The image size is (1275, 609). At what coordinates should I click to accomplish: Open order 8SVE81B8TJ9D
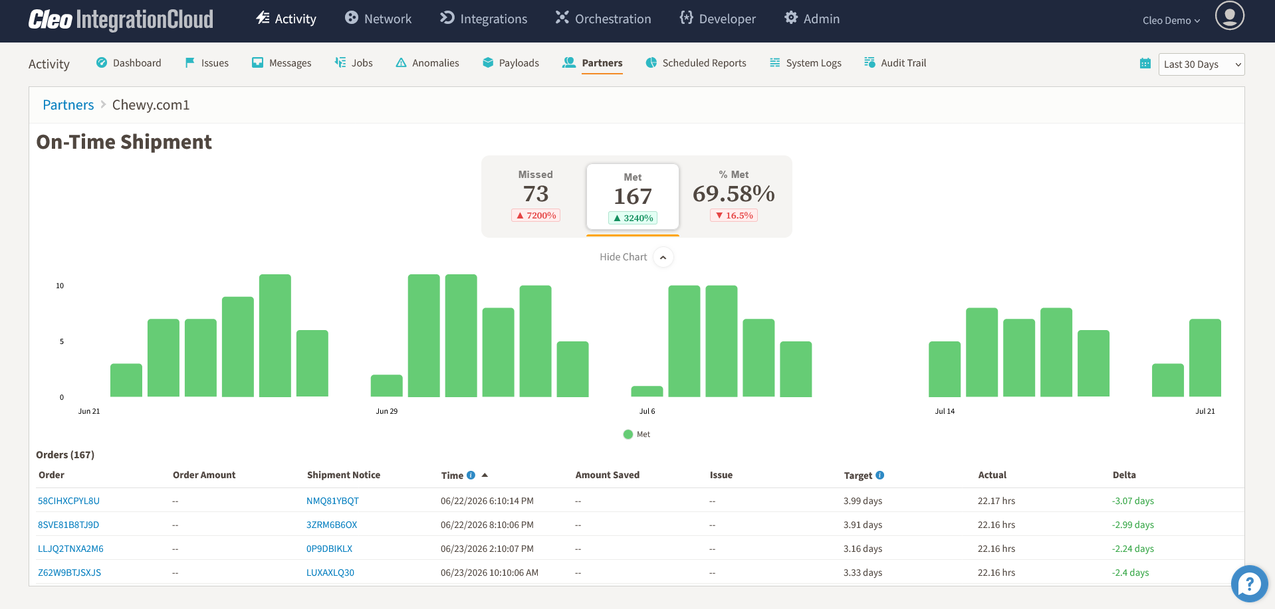click(68, 525)
